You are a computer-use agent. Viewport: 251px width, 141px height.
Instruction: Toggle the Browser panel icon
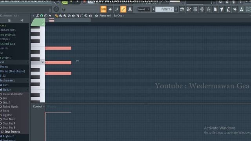pyautogui.click(x=208, y=9)
